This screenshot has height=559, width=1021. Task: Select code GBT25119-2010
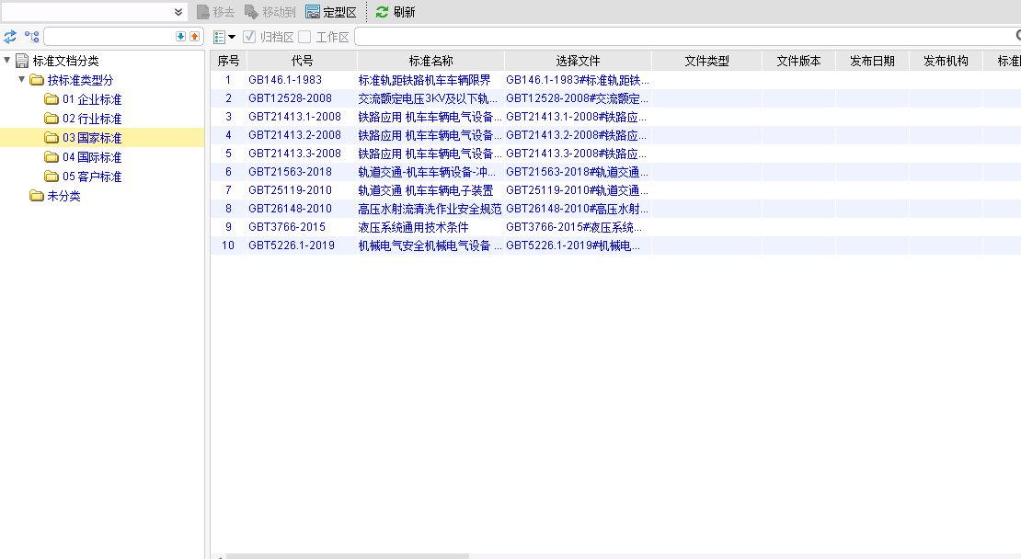click(x=291, y=190)
